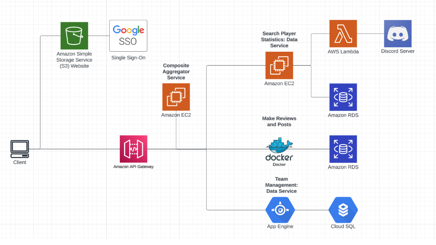This screenshot has width=436, height=245.
Task: Click the 'Amazon Simple Storage Service (S3) Website' caption
Action: click(x=74, y=60)
